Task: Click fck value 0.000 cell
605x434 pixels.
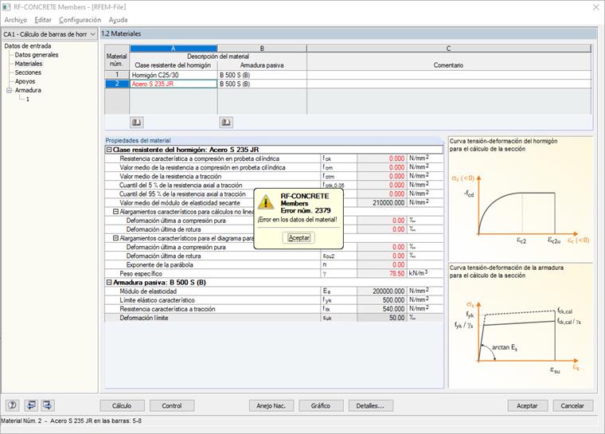Action: pyautogui.click(x=381, y=158)
